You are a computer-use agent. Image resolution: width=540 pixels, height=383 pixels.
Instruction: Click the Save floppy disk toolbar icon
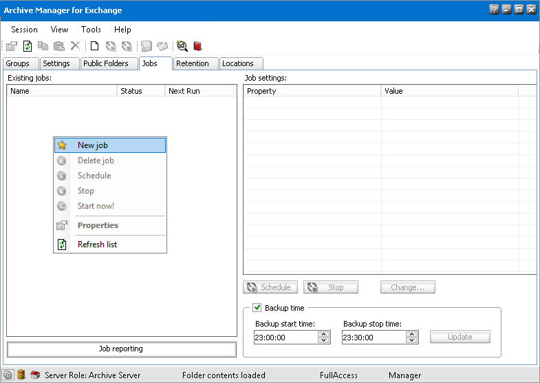click(147, 46)
